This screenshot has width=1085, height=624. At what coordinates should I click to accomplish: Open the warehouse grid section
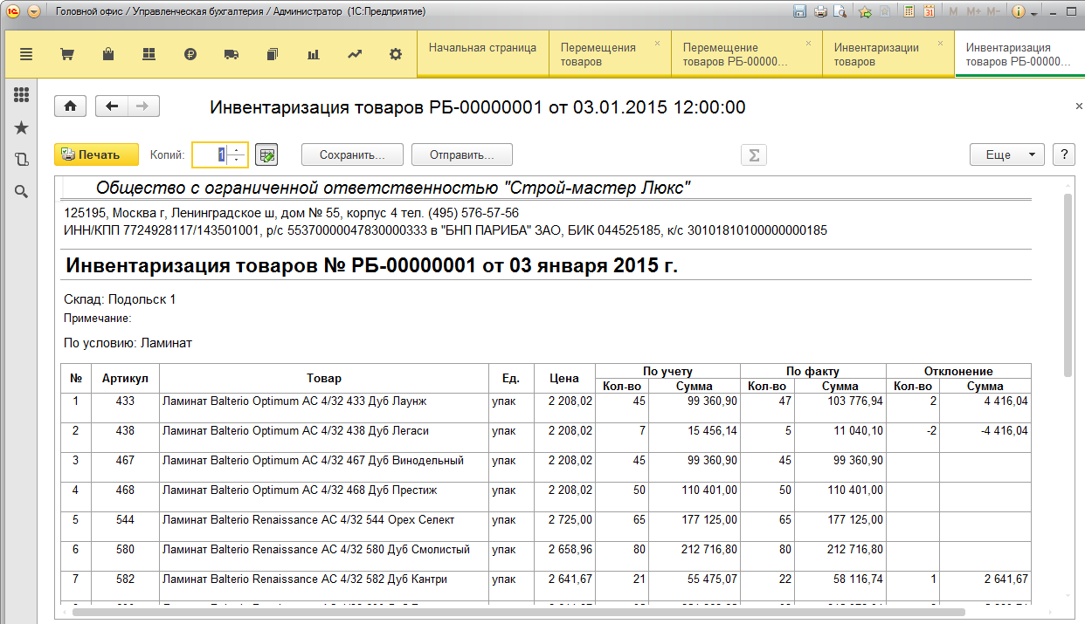click(x=149, y=54)
